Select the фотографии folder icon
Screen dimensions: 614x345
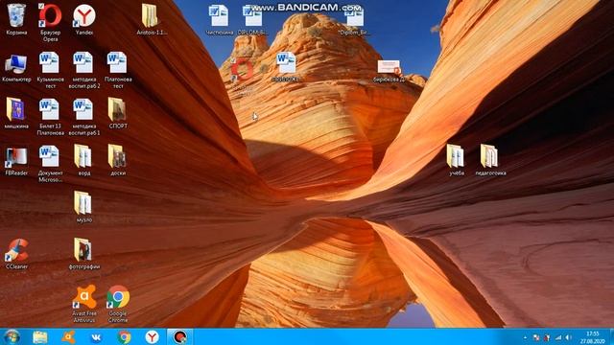83,253
